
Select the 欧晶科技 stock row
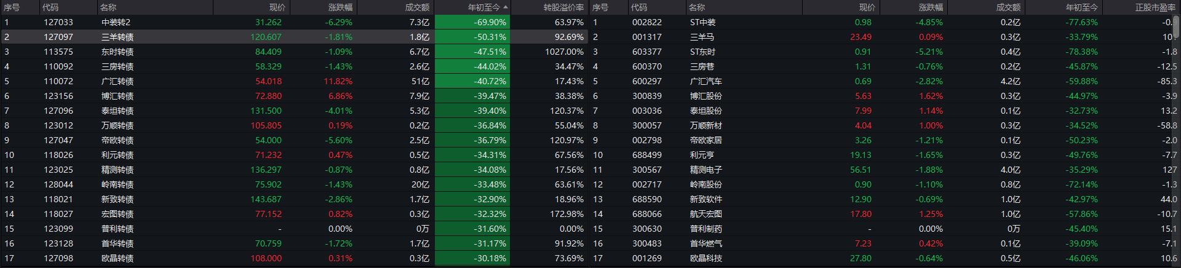click(x=706, y=258)
